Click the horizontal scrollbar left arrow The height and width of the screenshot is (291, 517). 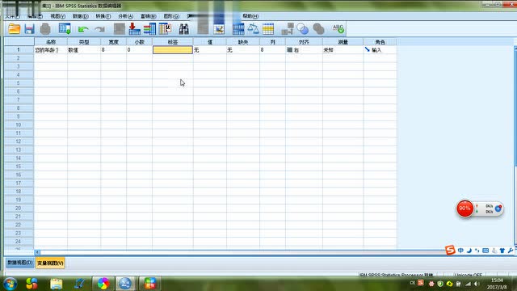(x=37, y=252)
